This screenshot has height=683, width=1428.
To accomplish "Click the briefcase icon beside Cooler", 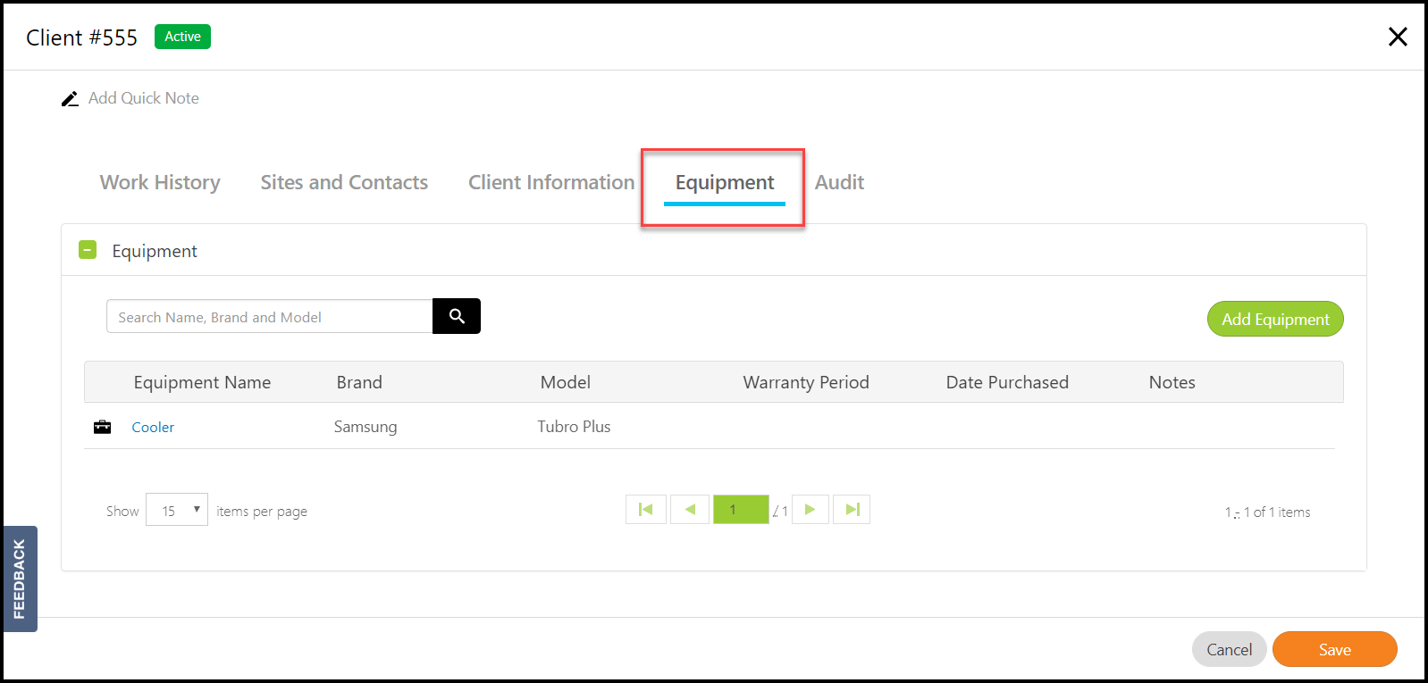I will (x=103, y=427).
